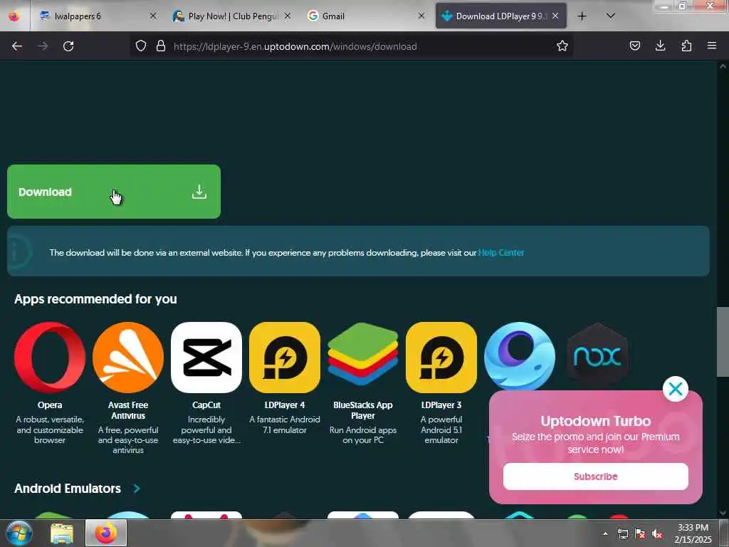Open the taskbar clock showing 3:33 PM
Image resolution: width=729 pixels, height=547 pixels.
click(693, 533)
